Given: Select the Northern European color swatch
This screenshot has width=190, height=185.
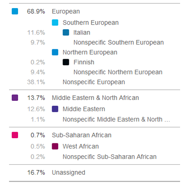Looking at the screenshot, I should [55, 53].
